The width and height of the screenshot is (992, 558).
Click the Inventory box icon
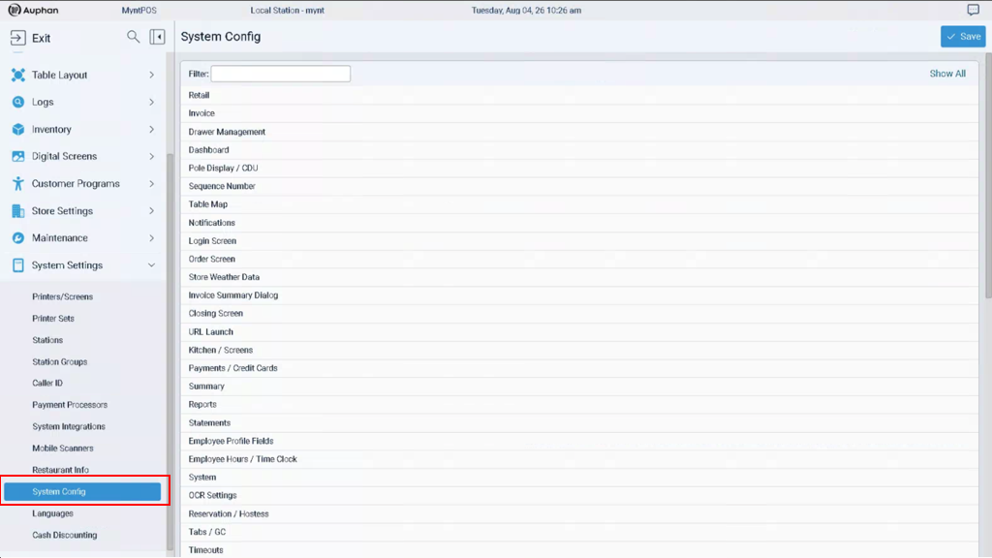click(18, 129)
